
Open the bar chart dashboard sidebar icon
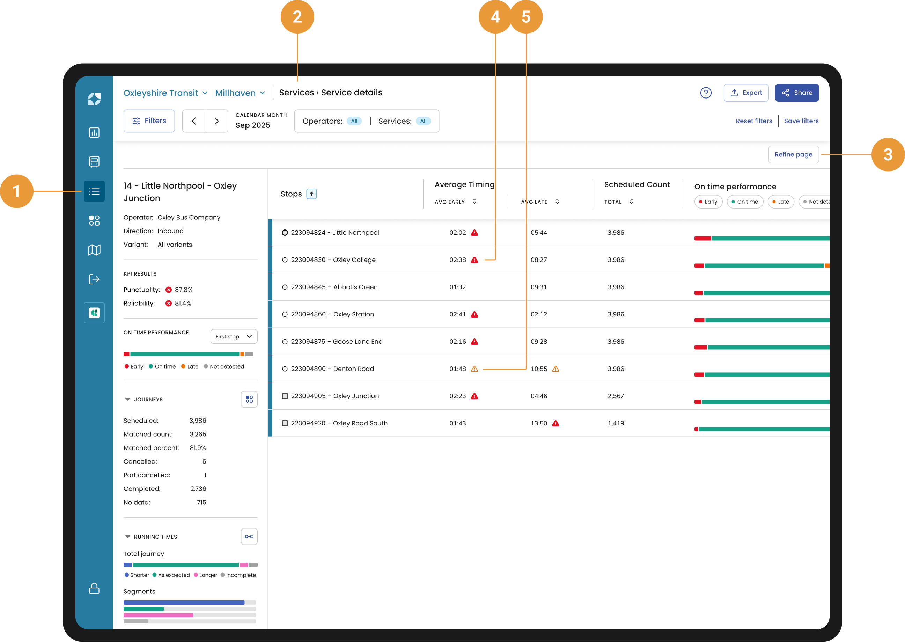[x=94, y=132]
